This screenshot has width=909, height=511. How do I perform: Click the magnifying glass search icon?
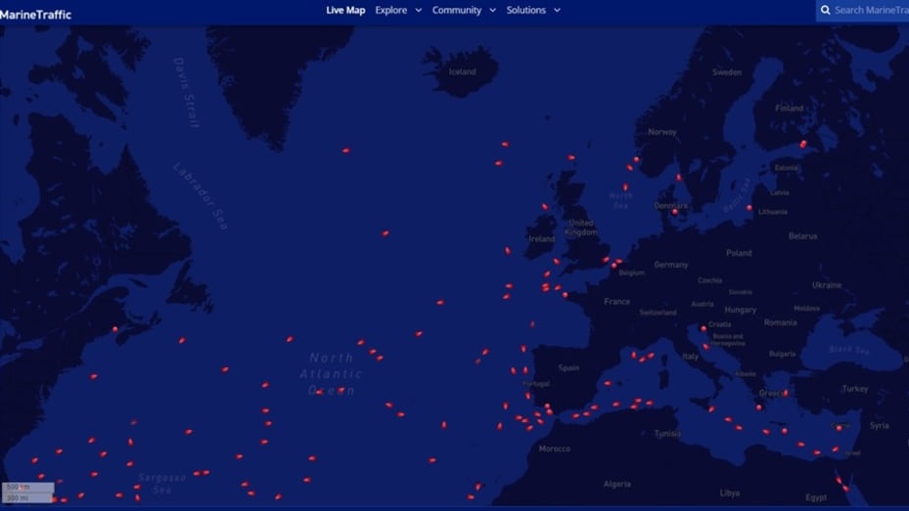pos(826,11)
